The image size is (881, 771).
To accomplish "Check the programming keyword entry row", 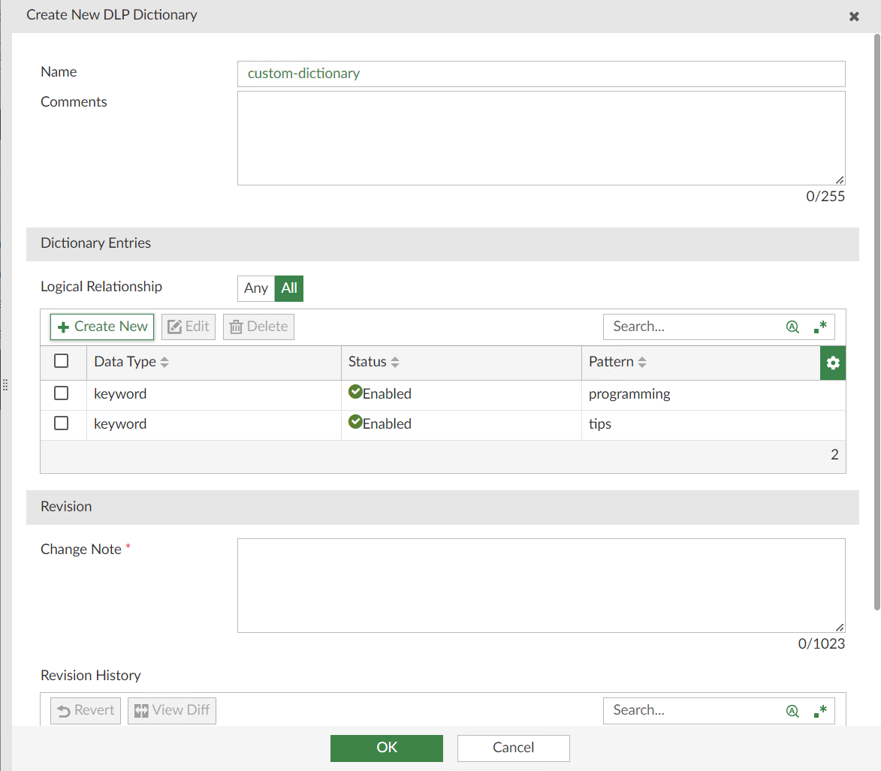I will pos(63,393).
